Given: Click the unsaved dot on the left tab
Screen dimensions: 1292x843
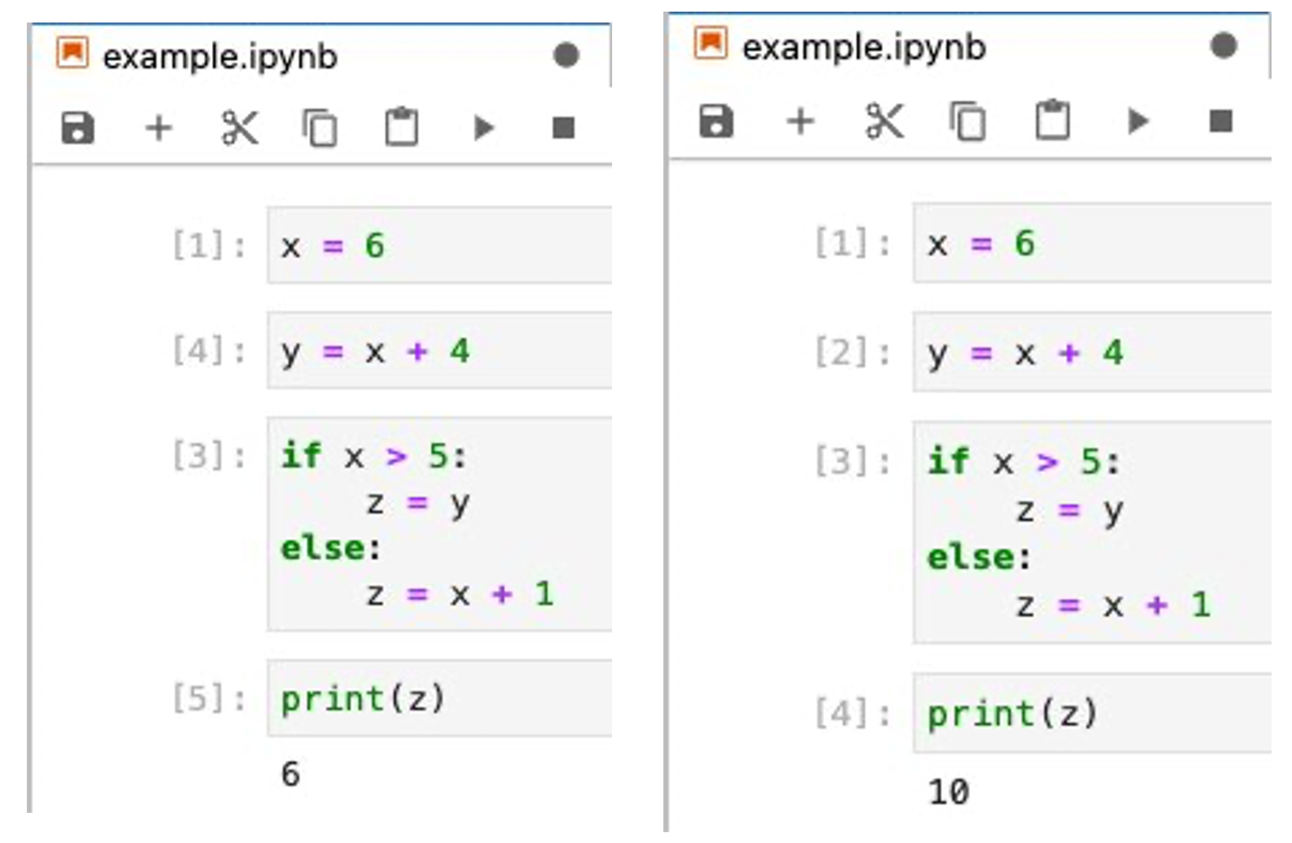Looking at the screenshot, I should pos(566,55).
